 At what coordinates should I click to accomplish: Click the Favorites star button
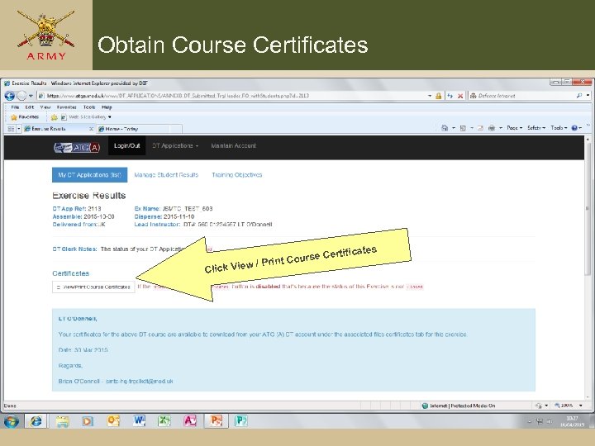[25, 116]
